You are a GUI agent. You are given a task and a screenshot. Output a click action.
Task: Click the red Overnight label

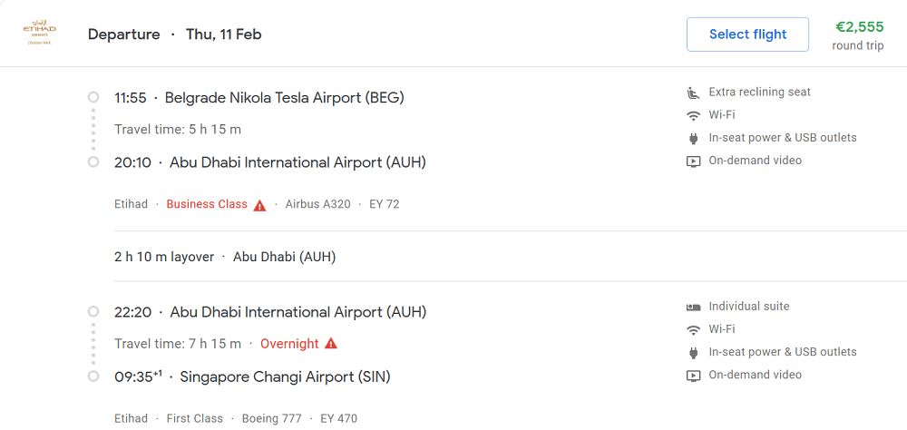tap(289, 344)
